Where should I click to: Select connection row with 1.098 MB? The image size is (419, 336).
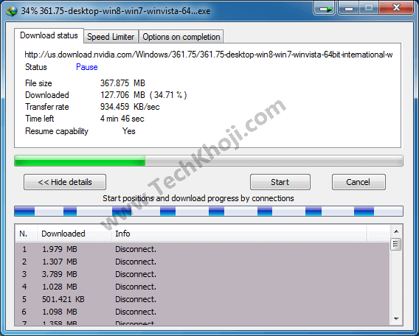point(202,312)
